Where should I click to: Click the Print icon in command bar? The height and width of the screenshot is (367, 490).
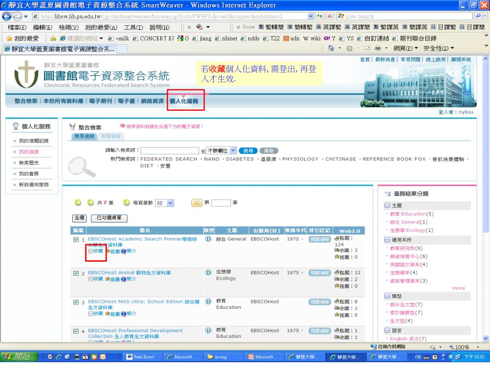pyautogui.click(x=378, y=48)
